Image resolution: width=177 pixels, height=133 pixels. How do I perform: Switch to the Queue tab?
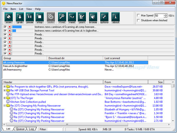point(20,129)
